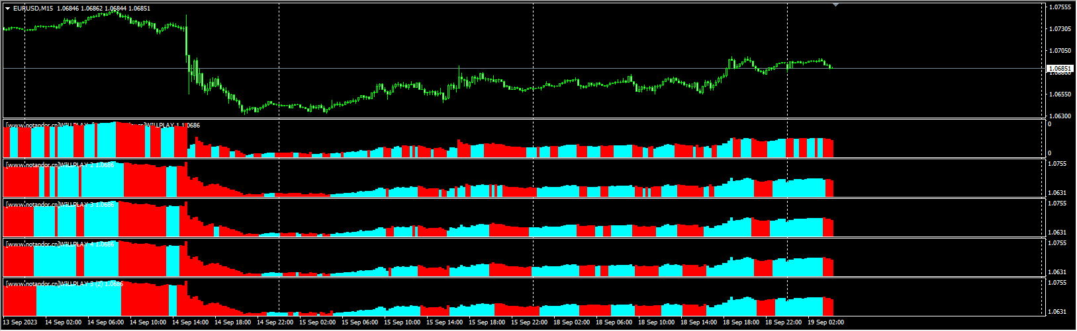
Task: Click the EURUSD,M15 chart title text
Action: coord(34,9)
